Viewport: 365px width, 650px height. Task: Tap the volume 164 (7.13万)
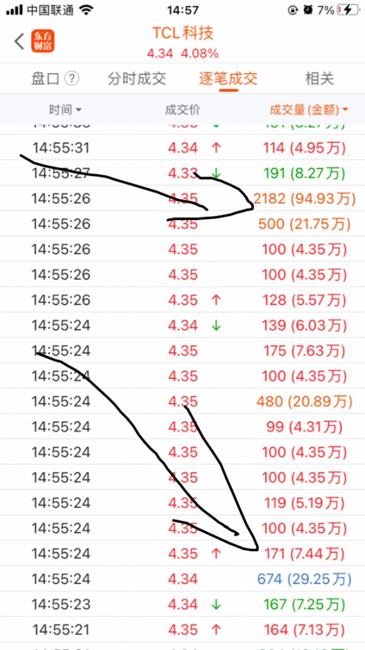(x=305, y=629)
